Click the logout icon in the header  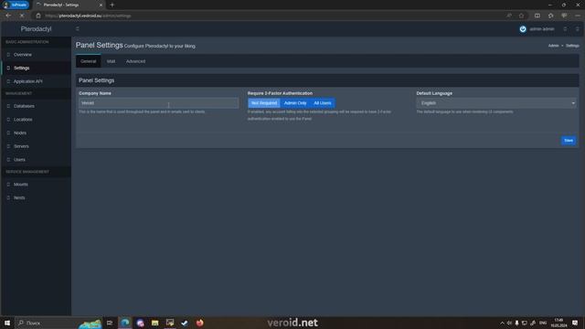click(577, 29)
